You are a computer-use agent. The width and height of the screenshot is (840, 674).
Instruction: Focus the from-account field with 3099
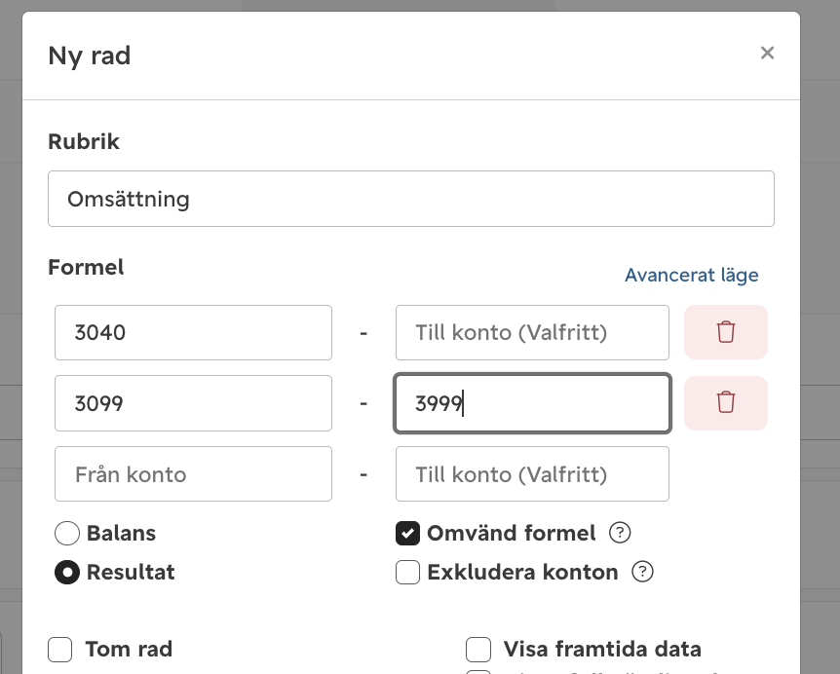[x=193, y=403]
